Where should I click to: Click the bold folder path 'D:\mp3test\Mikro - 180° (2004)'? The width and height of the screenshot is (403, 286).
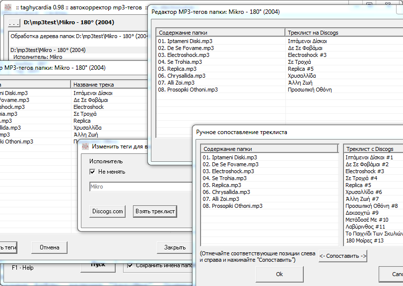(x=69, y=23)
